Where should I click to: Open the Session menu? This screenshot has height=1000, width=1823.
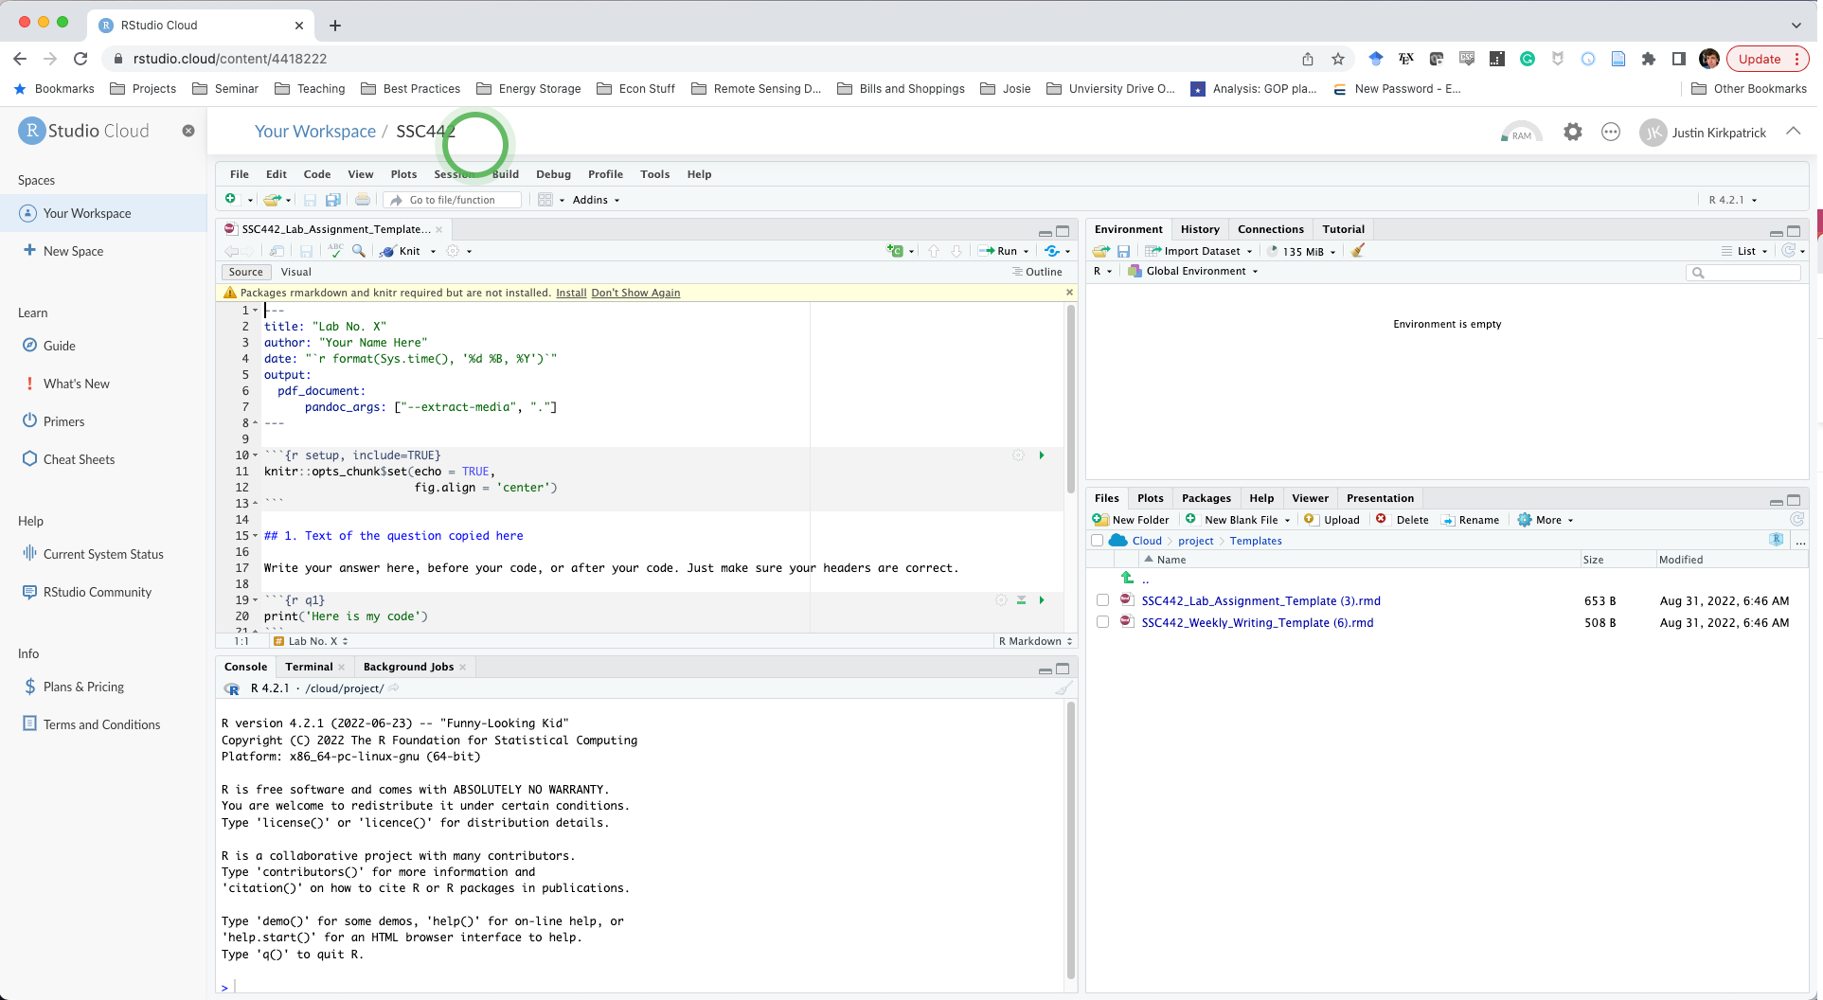tap(454, 174)
